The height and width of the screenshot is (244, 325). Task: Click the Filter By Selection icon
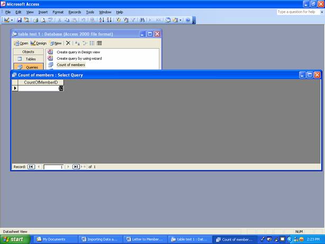119,20
